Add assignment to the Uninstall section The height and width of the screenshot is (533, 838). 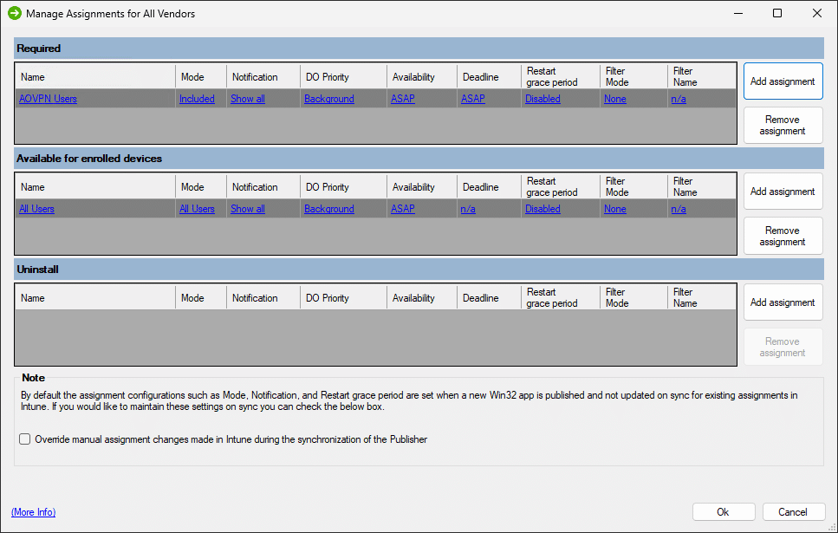783,302
